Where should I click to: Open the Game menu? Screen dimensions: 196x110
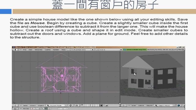click(x=47, y=50)
